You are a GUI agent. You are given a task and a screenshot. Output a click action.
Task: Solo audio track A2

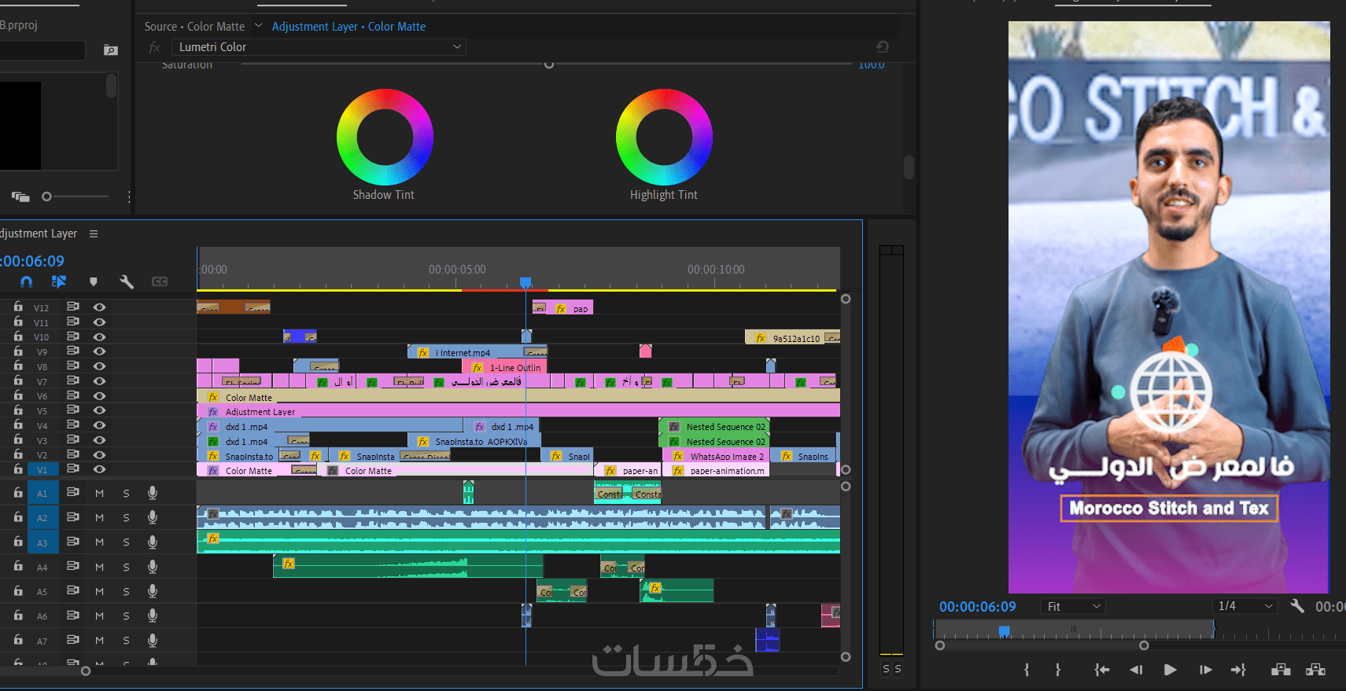coord(126,518)
